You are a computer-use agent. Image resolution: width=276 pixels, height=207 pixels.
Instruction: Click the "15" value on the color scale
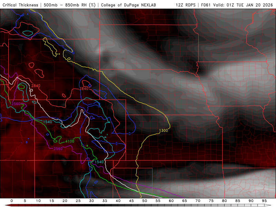[x=51, y=201]
